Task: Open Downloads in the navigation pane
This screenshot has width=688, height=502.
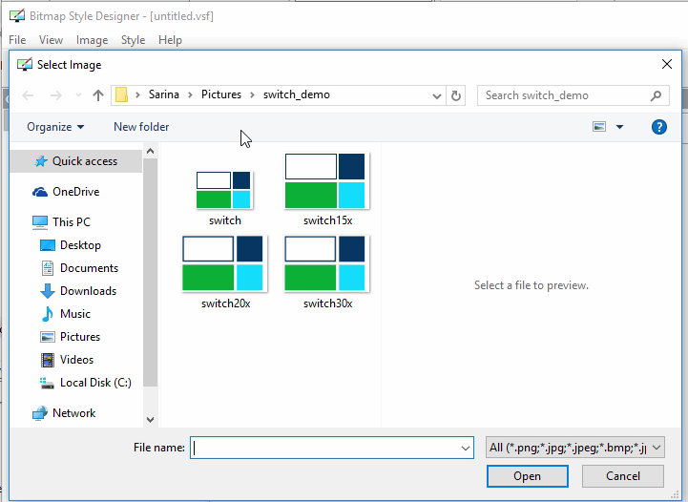Action: (x=76, y=290)
